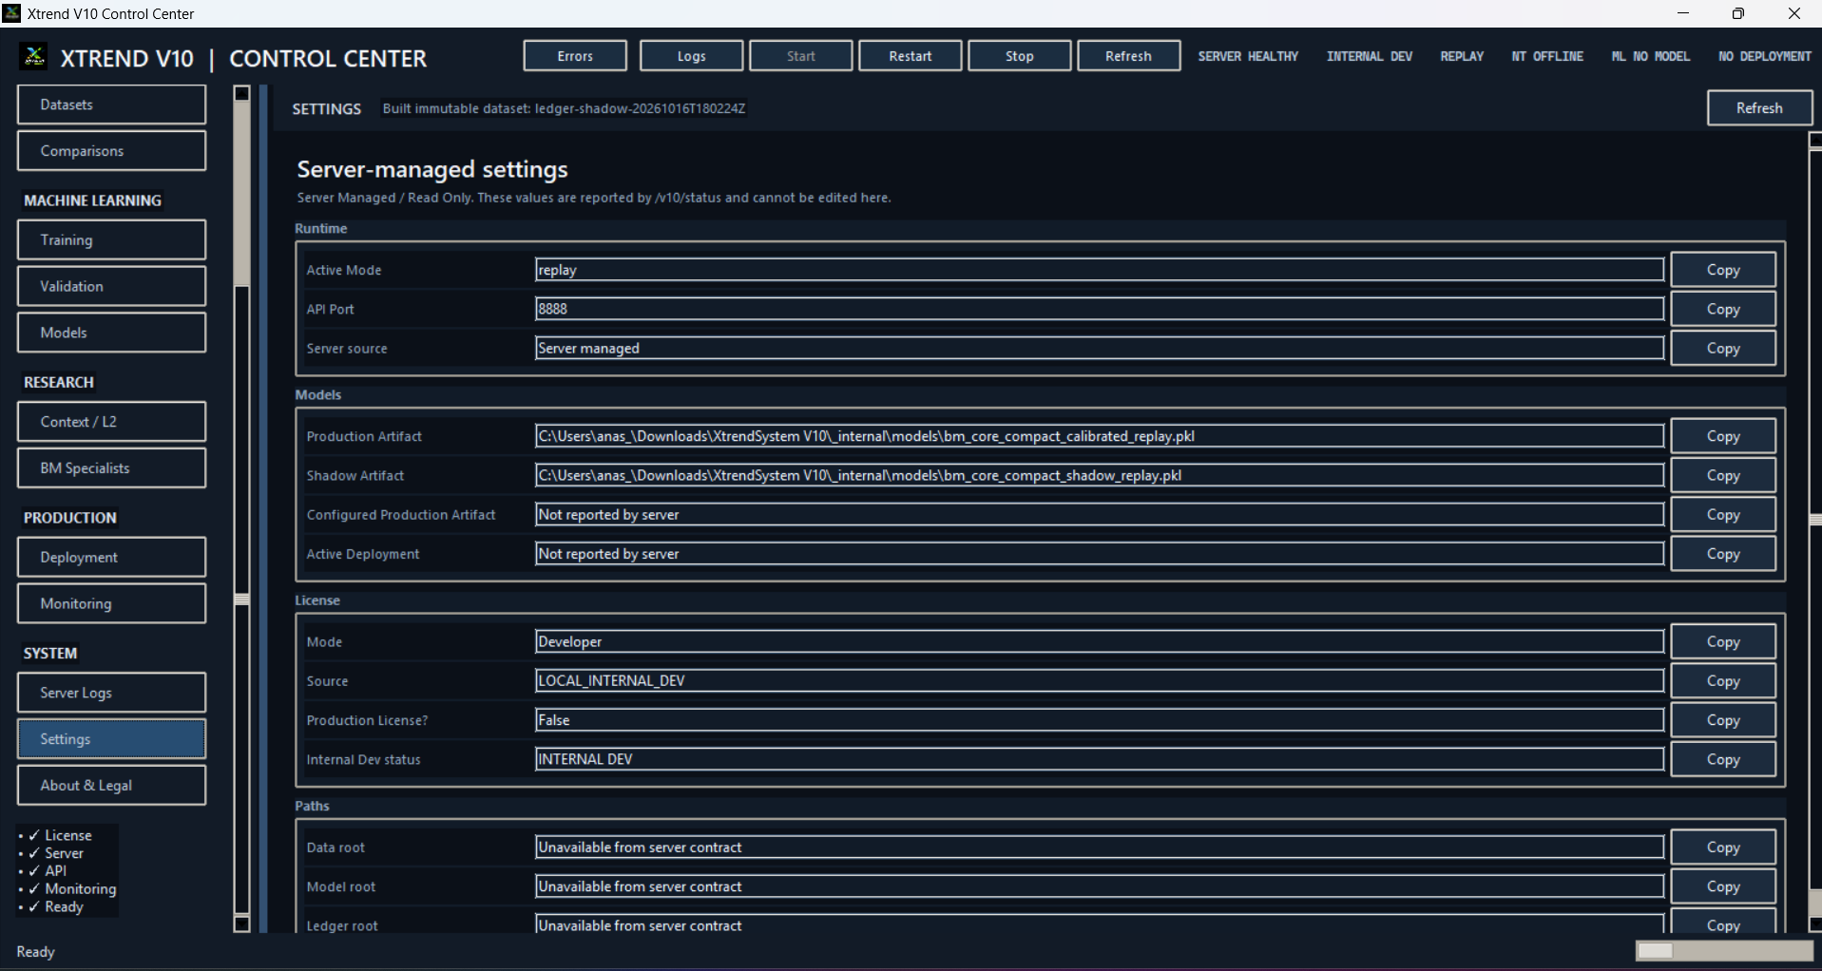
Task: Copy the Production Artifact path
Action: click(1723, 436)
